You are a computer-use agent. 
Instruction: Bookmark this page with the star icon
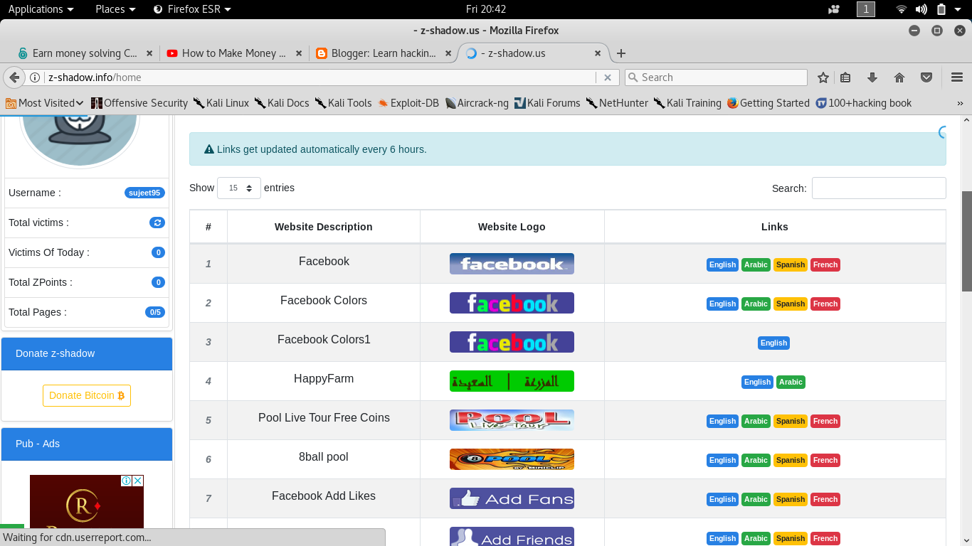coord(823,77)
